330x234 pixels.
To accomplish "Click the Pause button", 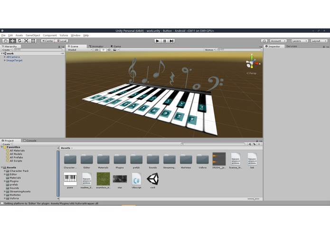I will point(165,41).
